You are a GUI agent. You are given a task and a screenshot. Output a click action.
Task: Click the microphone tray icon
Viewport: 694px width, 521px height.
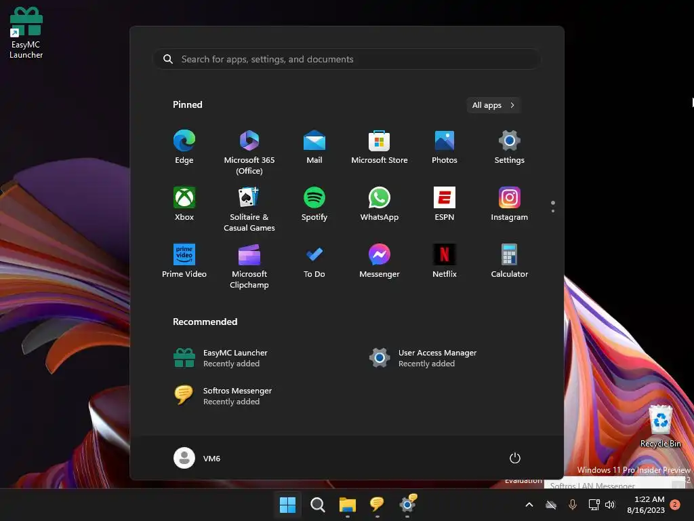tap(572, 505)
